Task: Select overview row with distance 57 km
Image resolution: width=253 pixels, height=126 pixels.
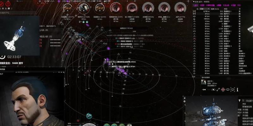Action: pos(217,29)
